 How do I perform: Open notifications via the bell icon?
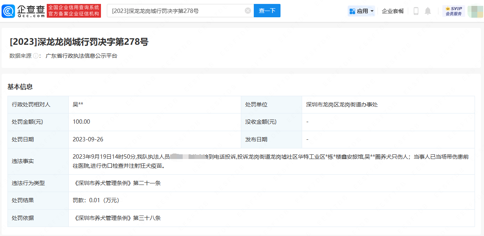(x=428, y=11)
